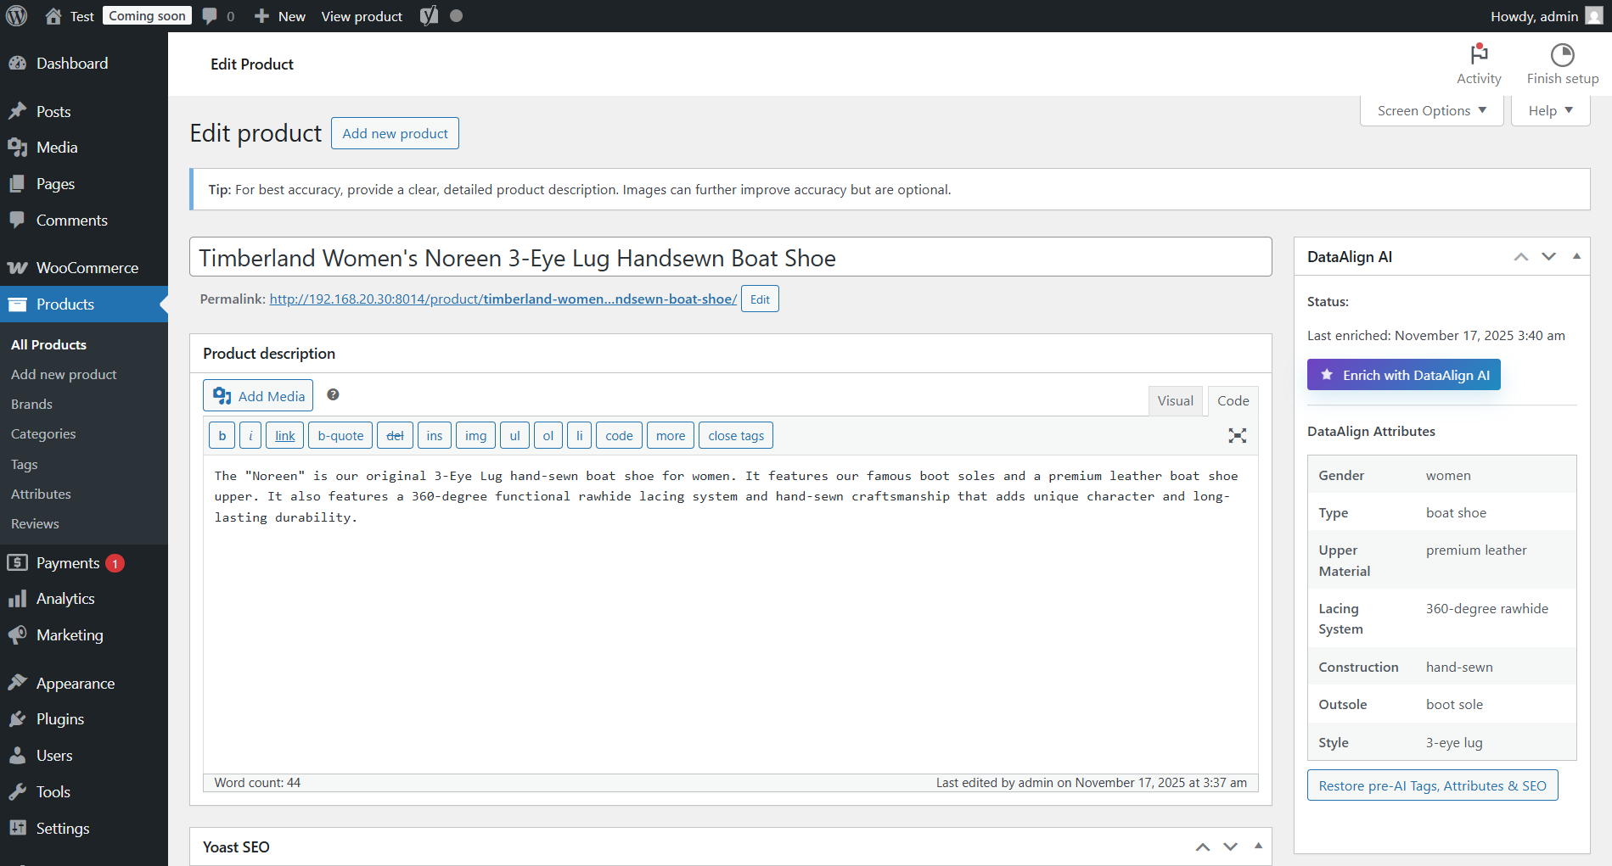The image size is (1612, 866).
Task: Insert an image tag with the img toolbar button
Action: point(475,435)
